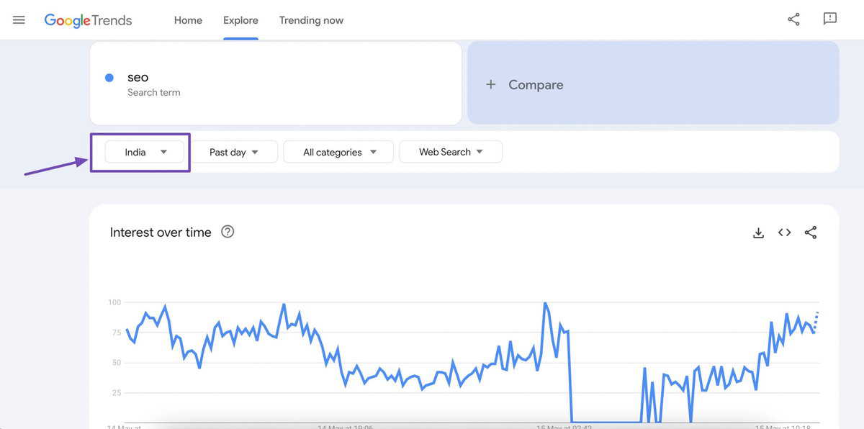Click the blue dot beside seo

pyautogui.click(x=109, y=78)
